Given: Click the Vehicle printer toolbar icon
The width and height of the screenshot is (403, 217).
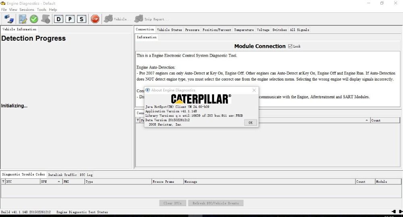Looking at the screenshot, I should (x=108, y=19).
